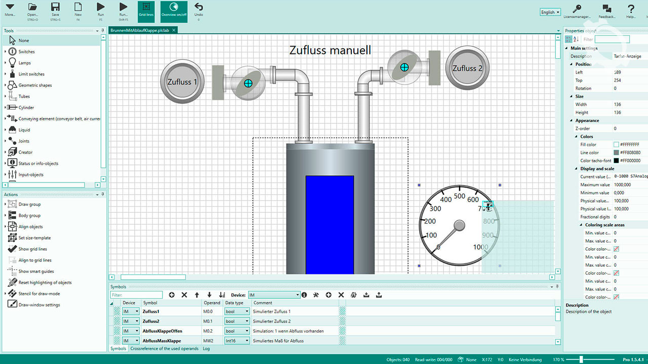Click the Run button
Viewport: 648px width, 364px height.
101,10
